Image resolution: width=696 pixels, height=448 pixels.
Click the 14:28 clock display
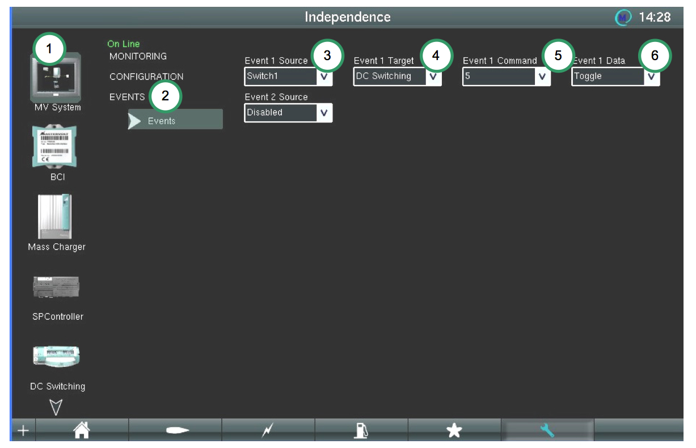pos(655,18)
